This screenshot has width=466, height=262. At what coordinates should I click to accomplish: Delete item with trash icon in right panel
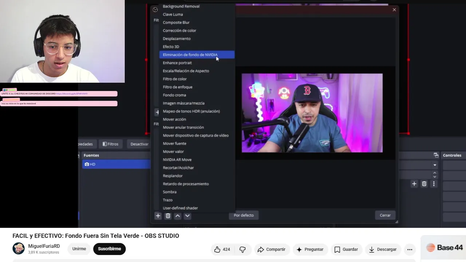coord(424,184)
